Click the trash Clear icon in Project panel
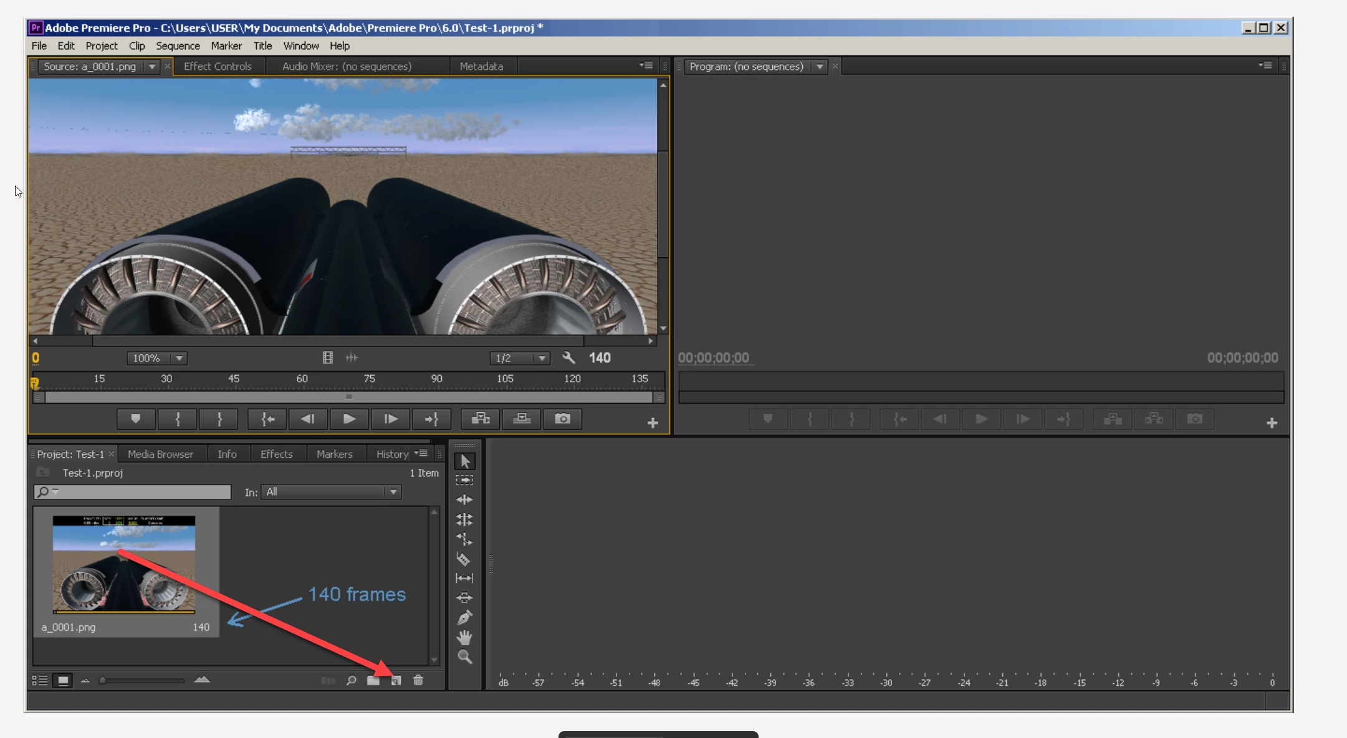 [x=418, y=681]
